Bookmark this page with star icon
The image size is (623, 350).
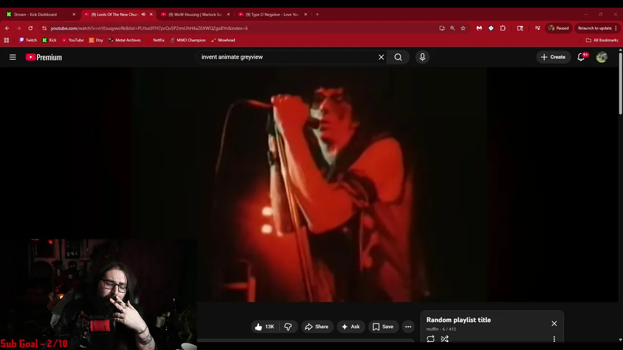463,28
